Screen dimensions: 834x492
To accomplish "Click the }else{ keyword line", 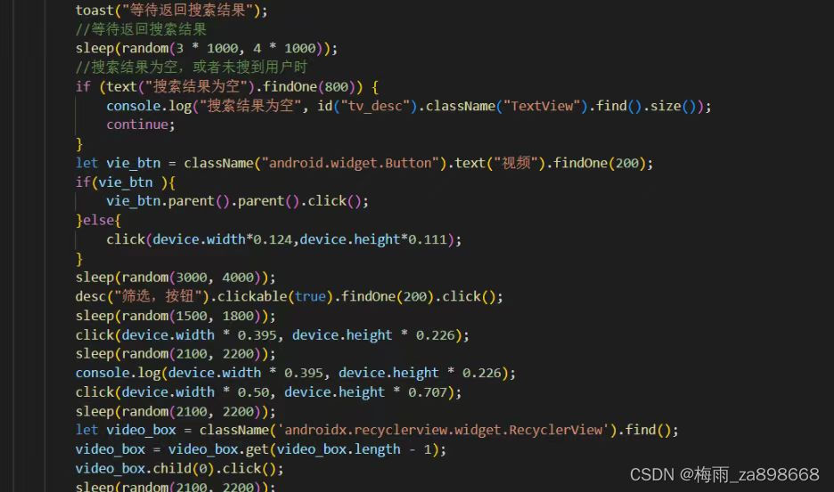I will tap(98, 220).
